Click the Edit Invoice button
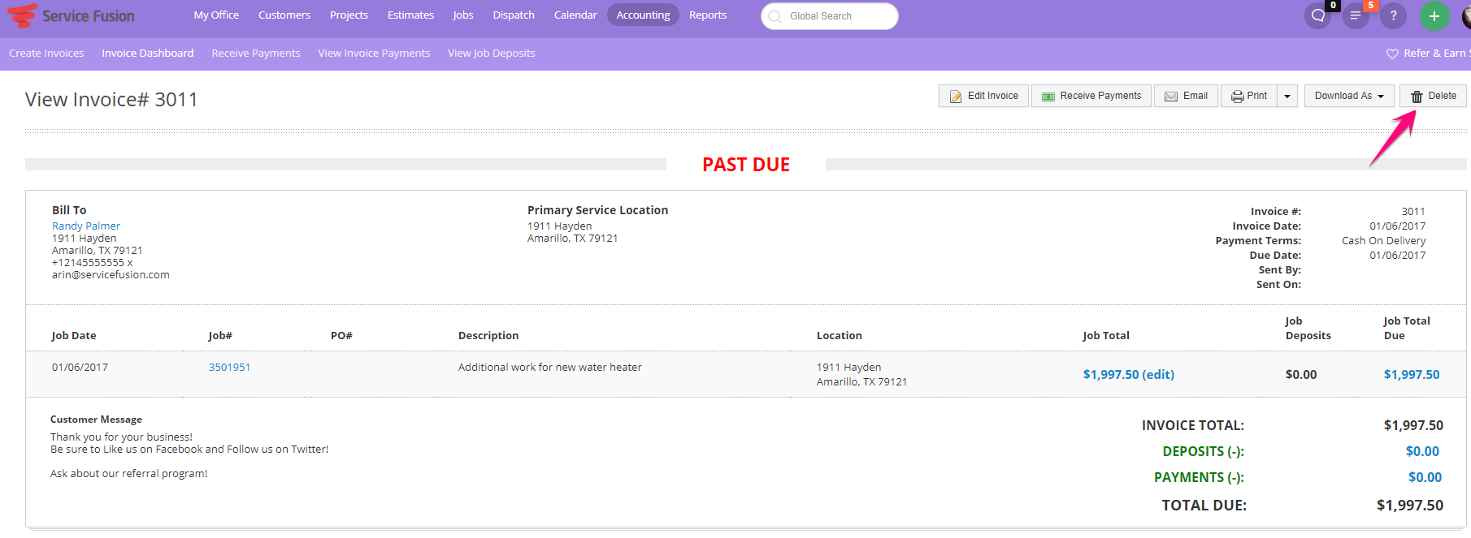Screen dimensions: 1471x538 pyautogui.click(x=983, y=96)
